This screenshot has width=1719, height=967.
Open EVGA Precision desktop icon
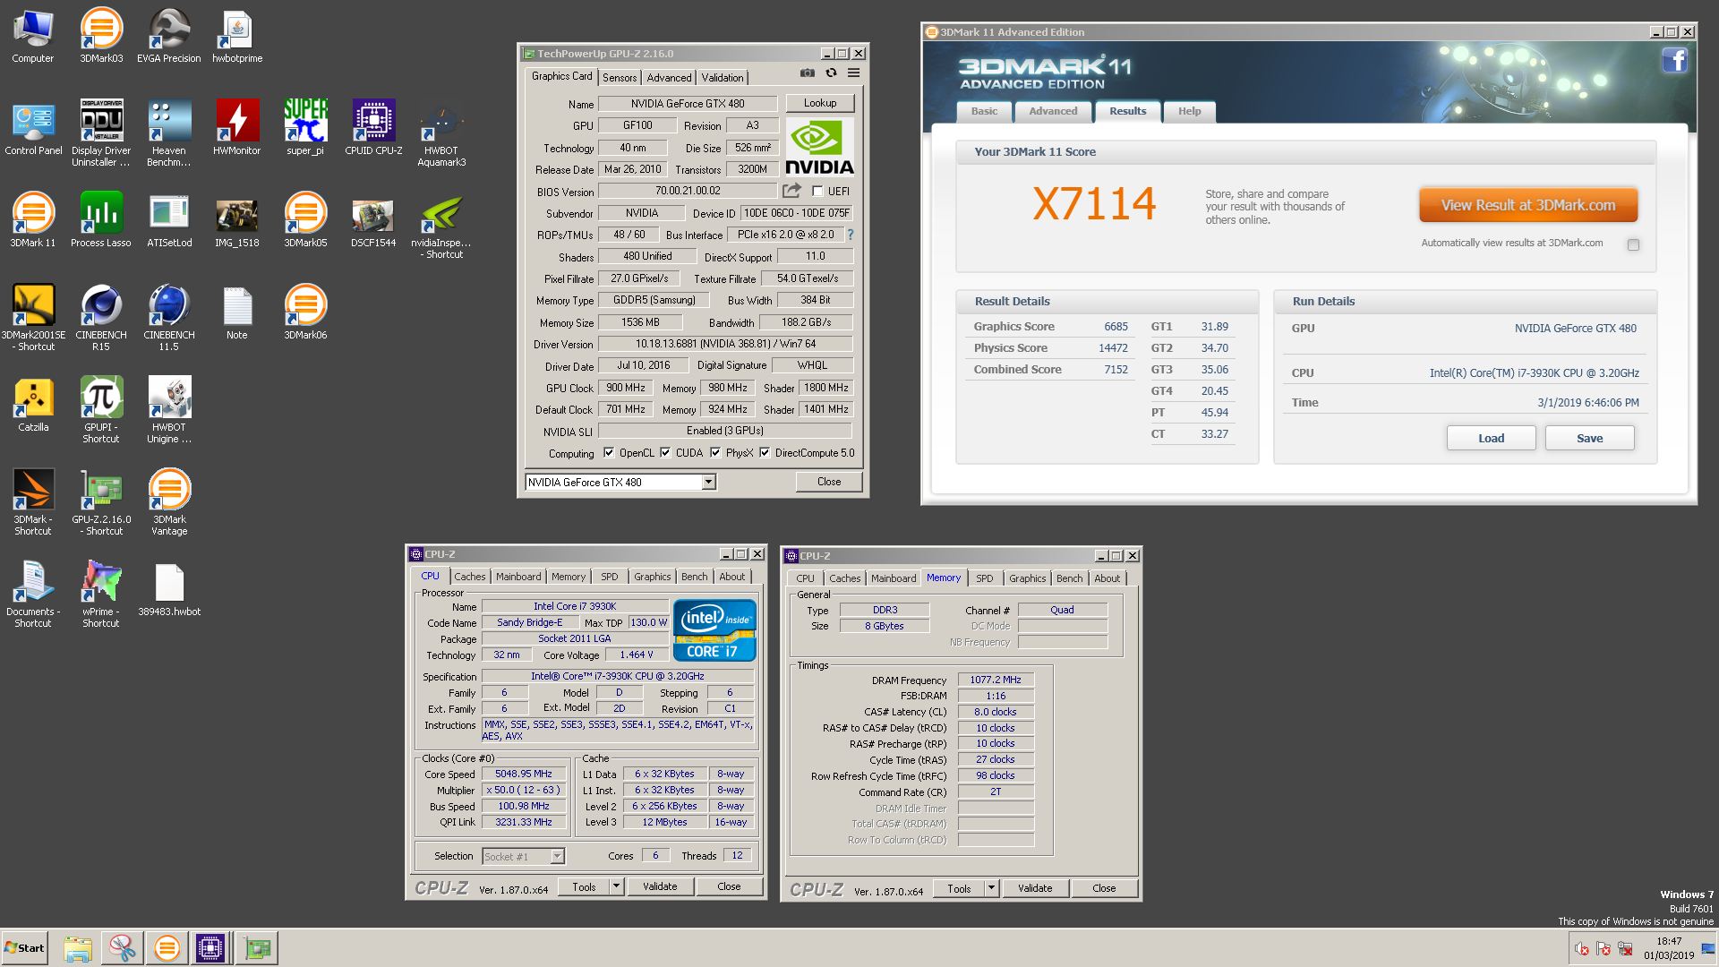[168, 36]
